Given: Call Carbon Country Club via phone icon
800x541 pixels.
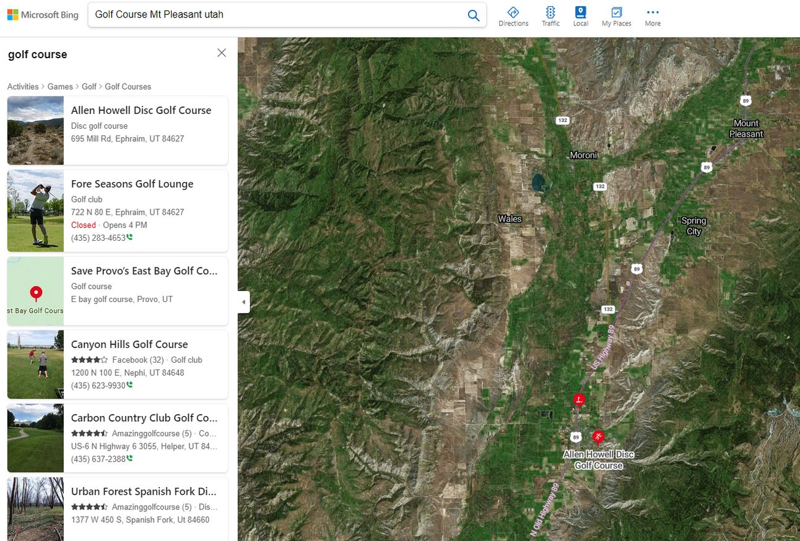Looking at the screenshot, I should tap(130, 459).
